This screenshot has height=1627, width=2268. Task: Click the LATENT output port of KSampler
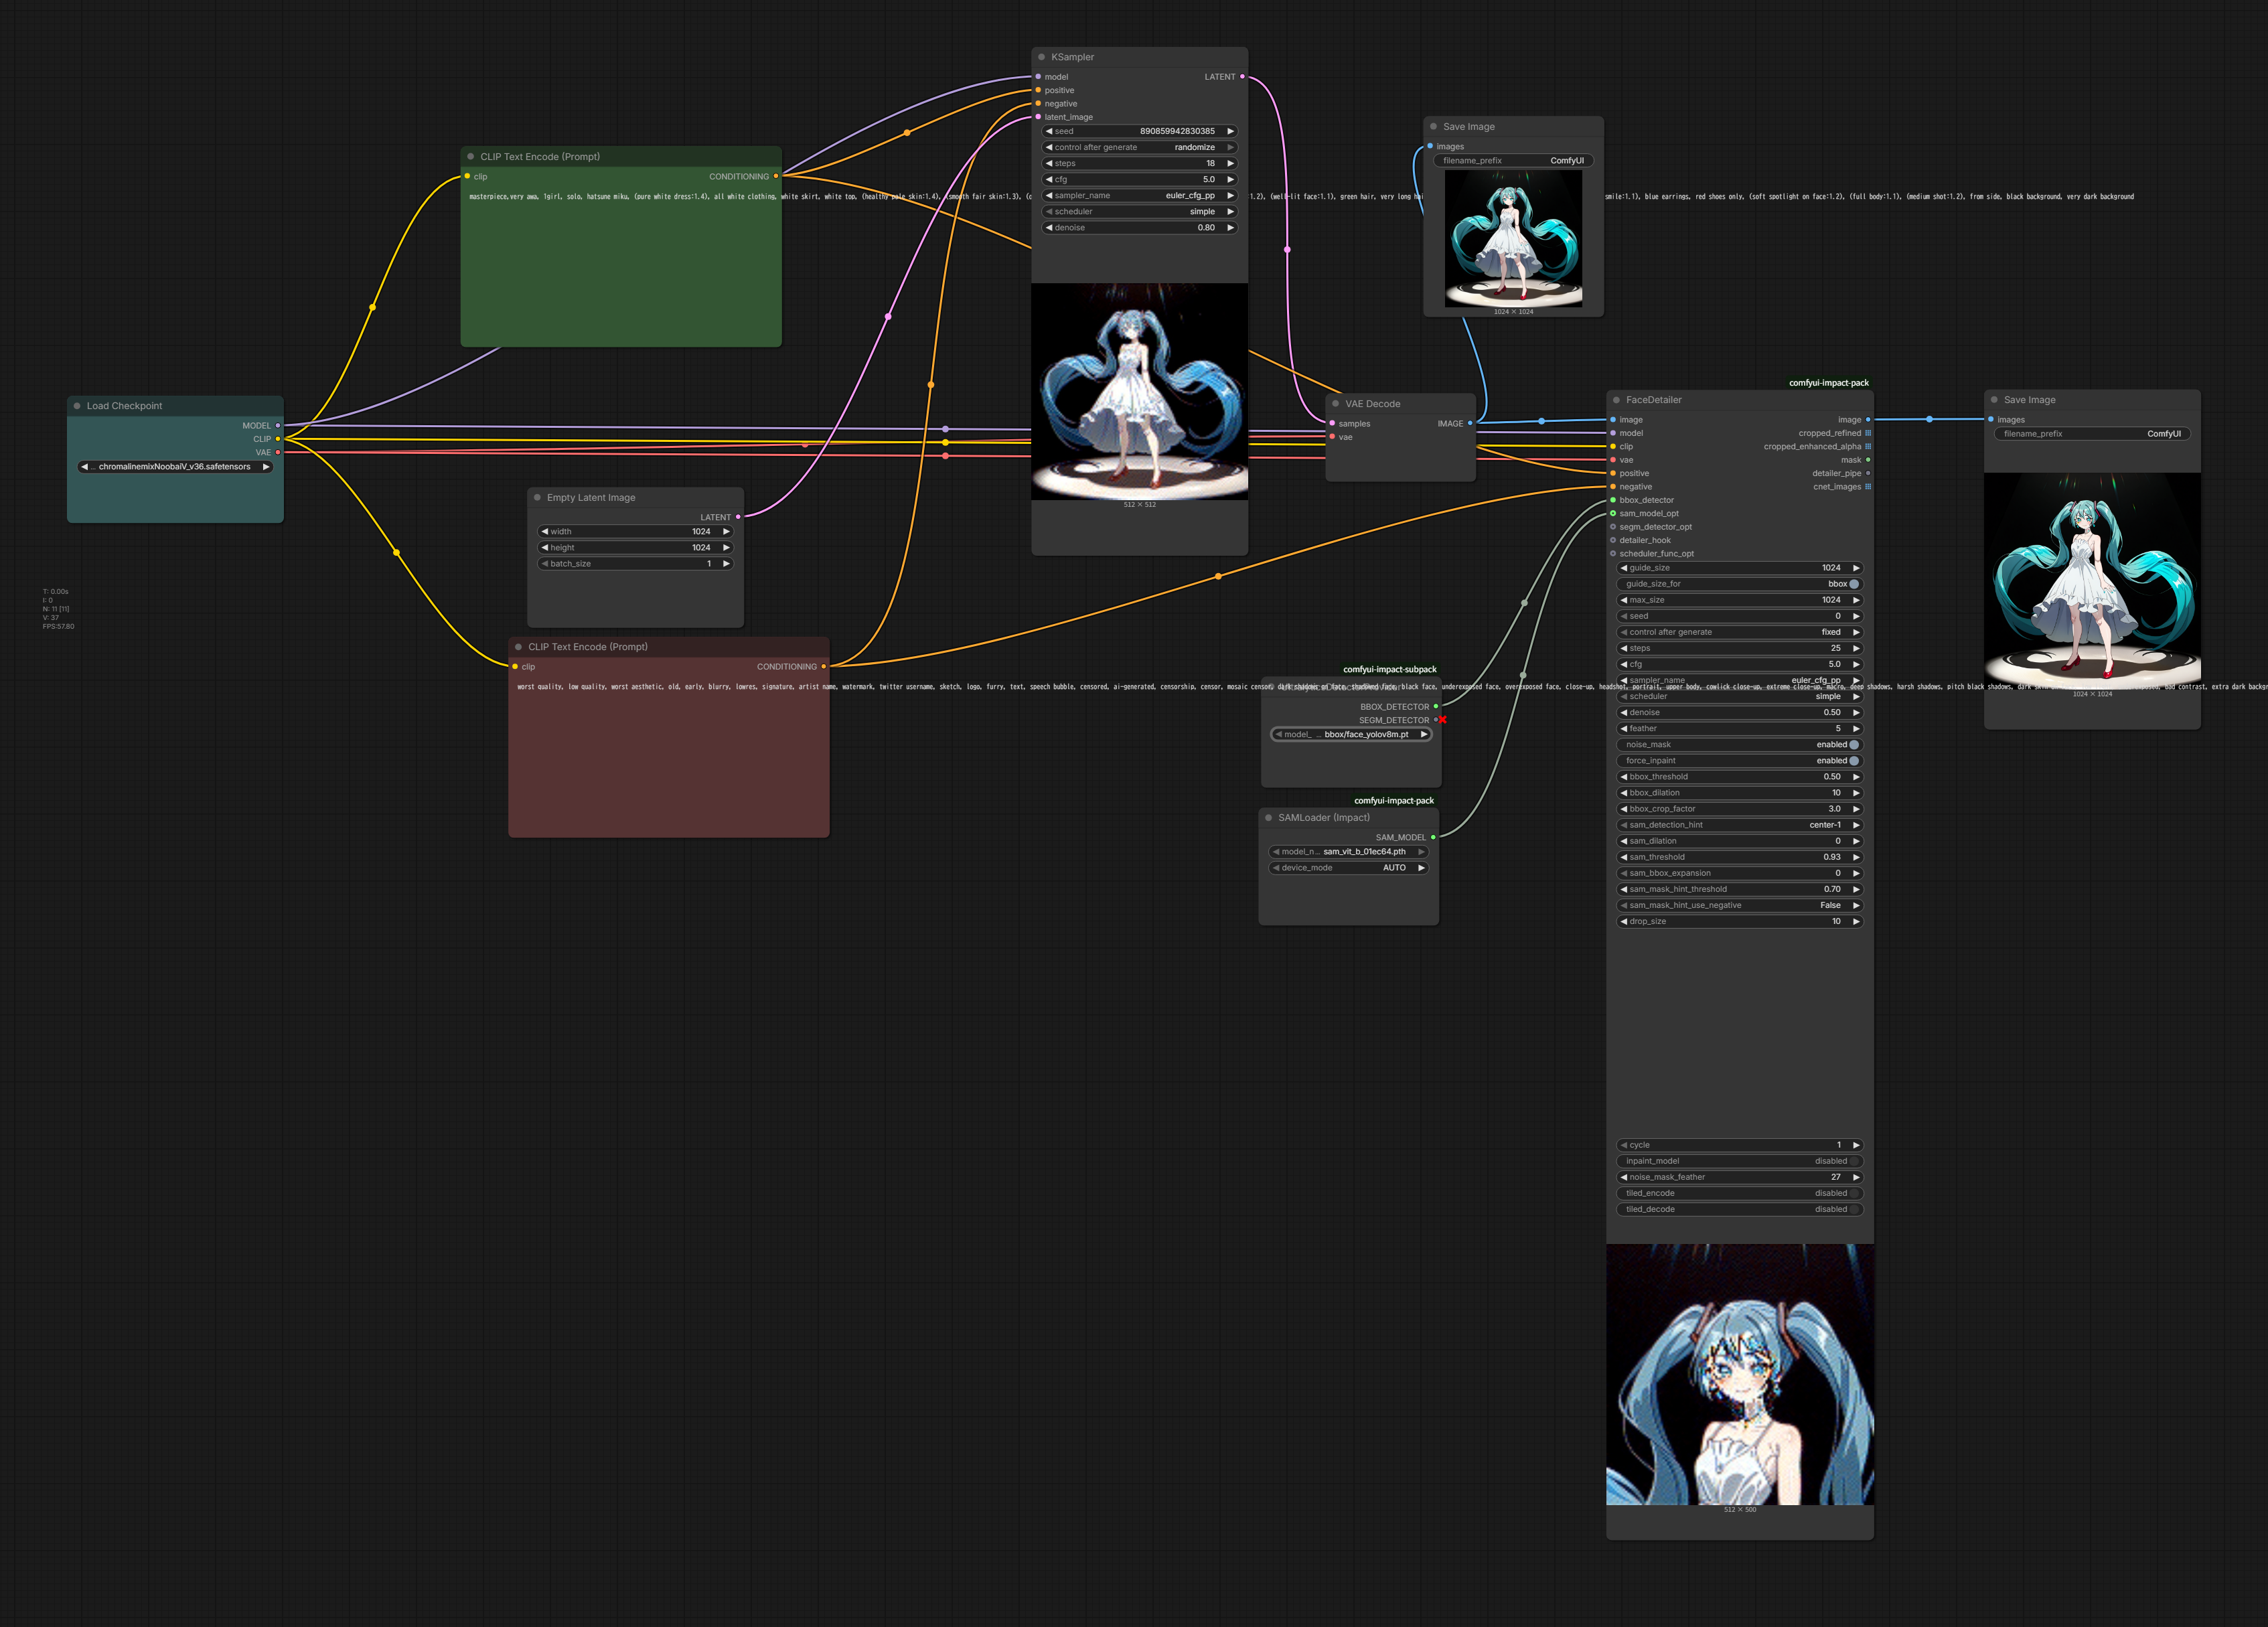coord(1242,77)
